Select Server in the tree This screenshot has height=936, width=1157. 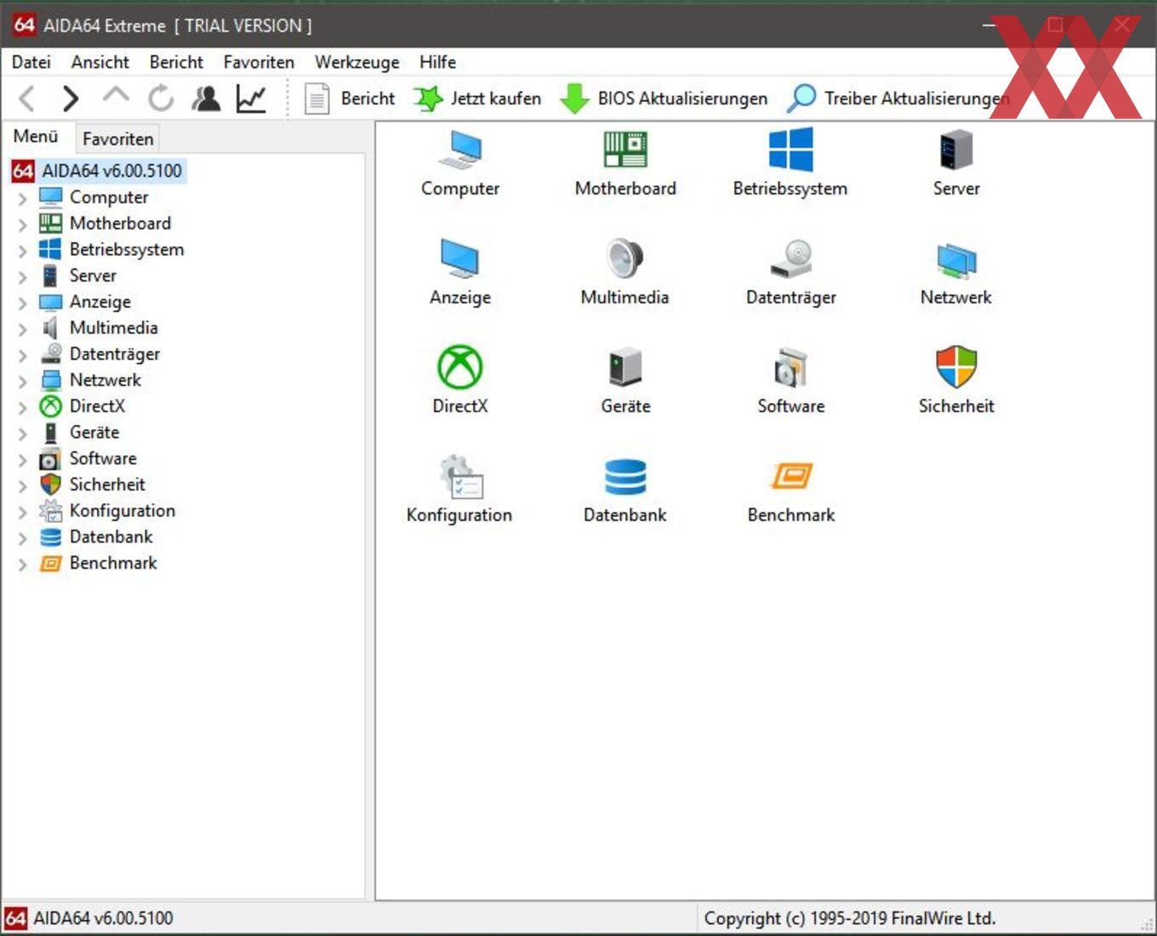point(93,275)
